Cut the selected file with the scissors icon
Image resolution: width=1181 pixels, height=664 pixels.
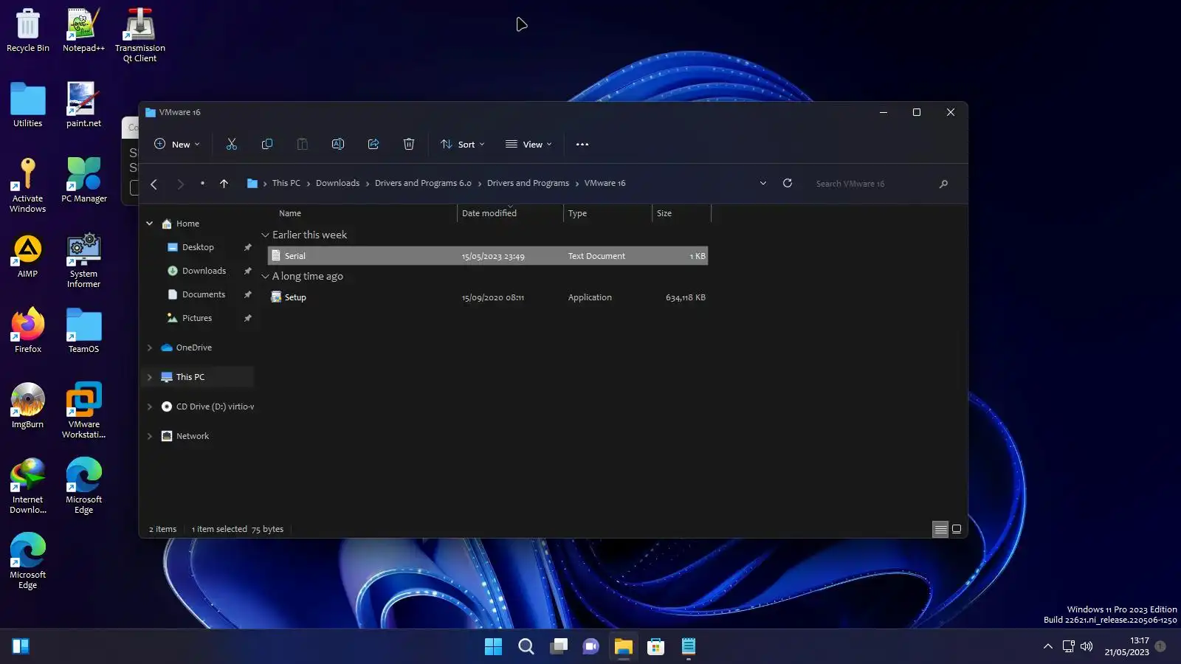coord(232,145)
